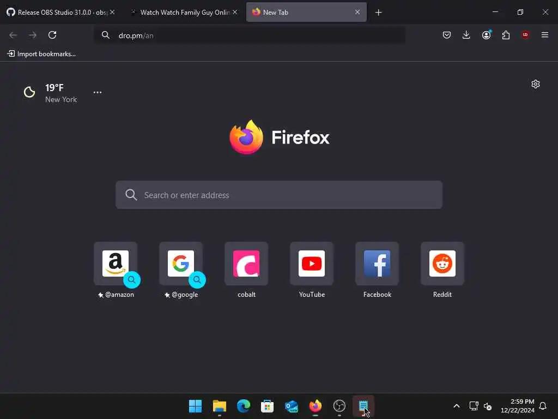Go back using the back arrow

(13, 35)
